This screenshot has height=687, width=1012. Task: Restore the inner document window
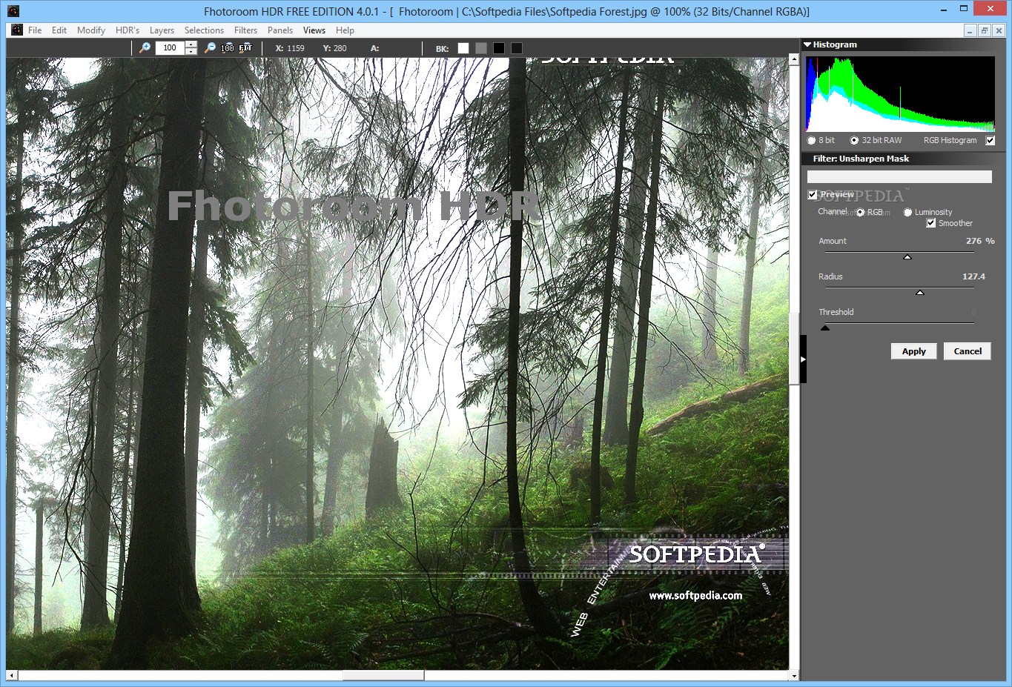pos(984,30)
